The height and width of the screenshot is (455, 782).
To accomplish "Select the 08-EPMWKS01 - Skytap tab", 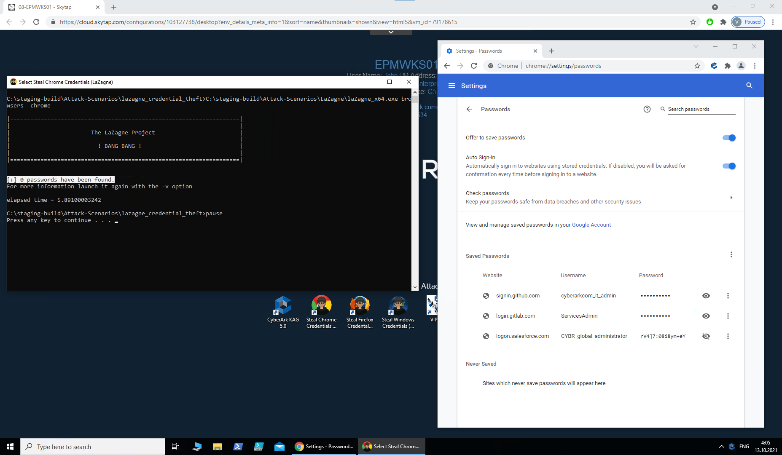I will click(x=54, y=7).
